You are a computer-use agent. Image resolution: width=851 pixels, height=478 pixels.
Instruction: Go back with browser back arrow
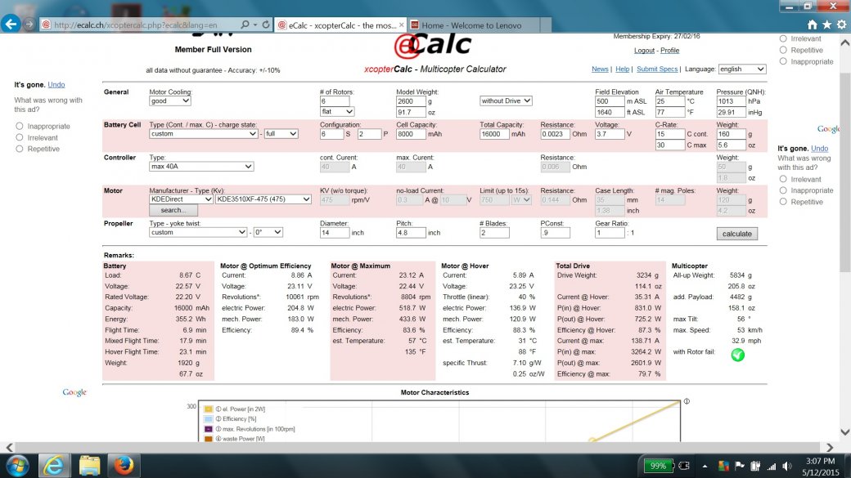pos(11,24)
